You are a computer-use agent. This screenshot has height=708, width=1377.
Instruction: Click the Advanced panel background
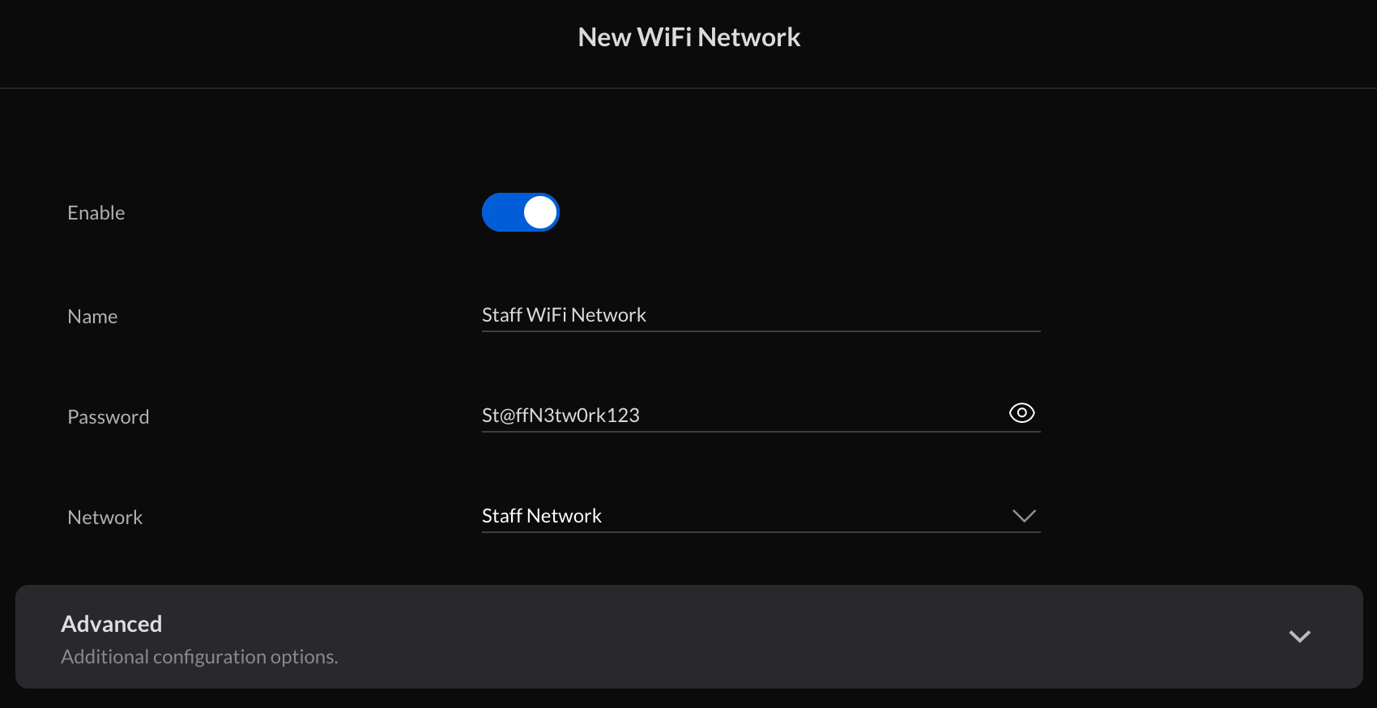point(688,637)
